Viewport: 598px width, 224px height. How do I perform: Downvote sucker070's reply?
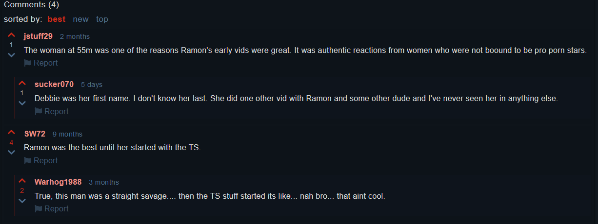pyautogui.click(x=22, y=103)
